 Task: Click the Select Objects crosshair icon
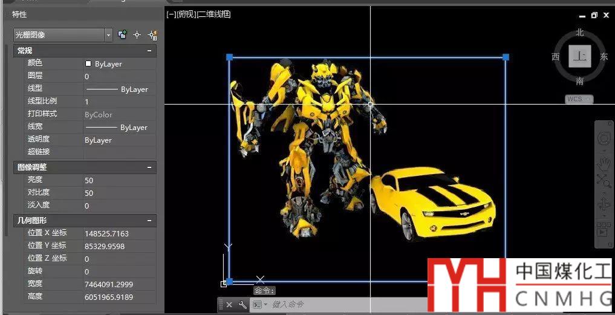coord(137,35)
